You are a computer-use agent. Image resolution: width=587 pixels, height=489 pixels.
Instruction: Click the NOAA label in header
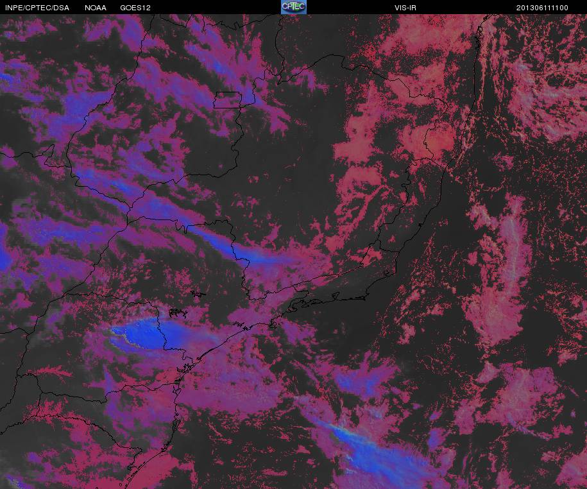(x=96, y=8)
